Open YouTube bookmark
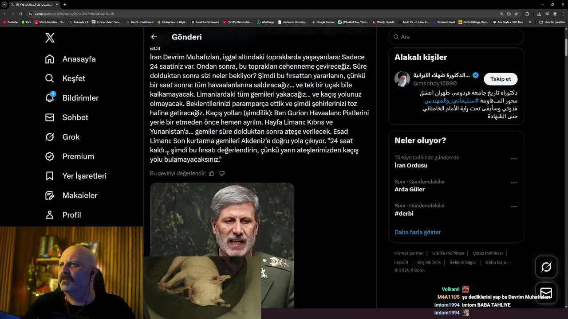The image size is (568, 319). 10,22
